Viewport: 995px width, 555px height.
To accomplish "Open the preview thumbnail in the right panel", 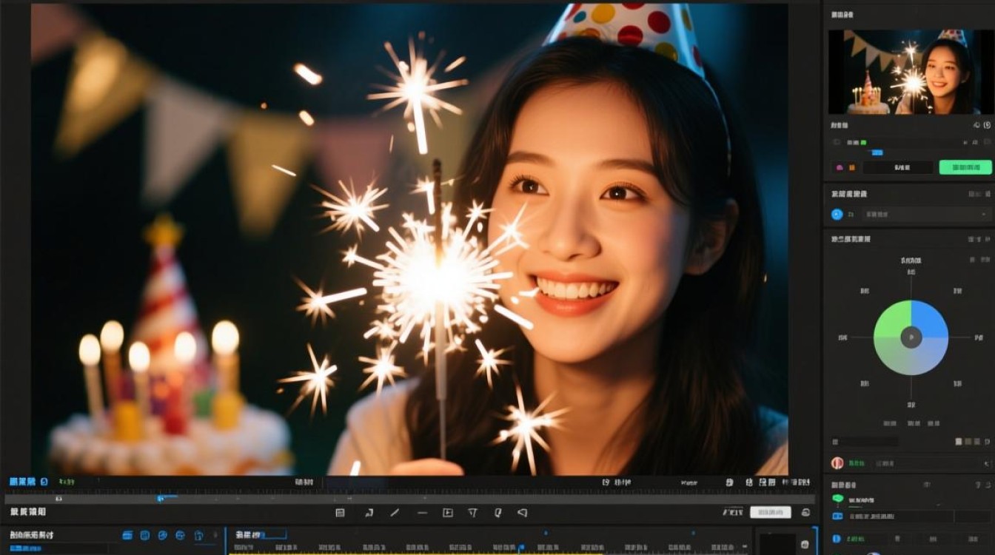I will (910, 72).
